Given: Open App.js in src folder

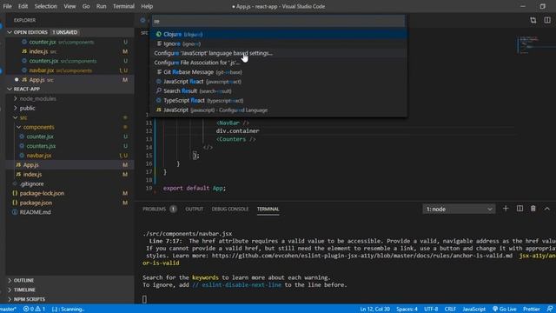Looking at the screenshot, I should pos(69,164).
